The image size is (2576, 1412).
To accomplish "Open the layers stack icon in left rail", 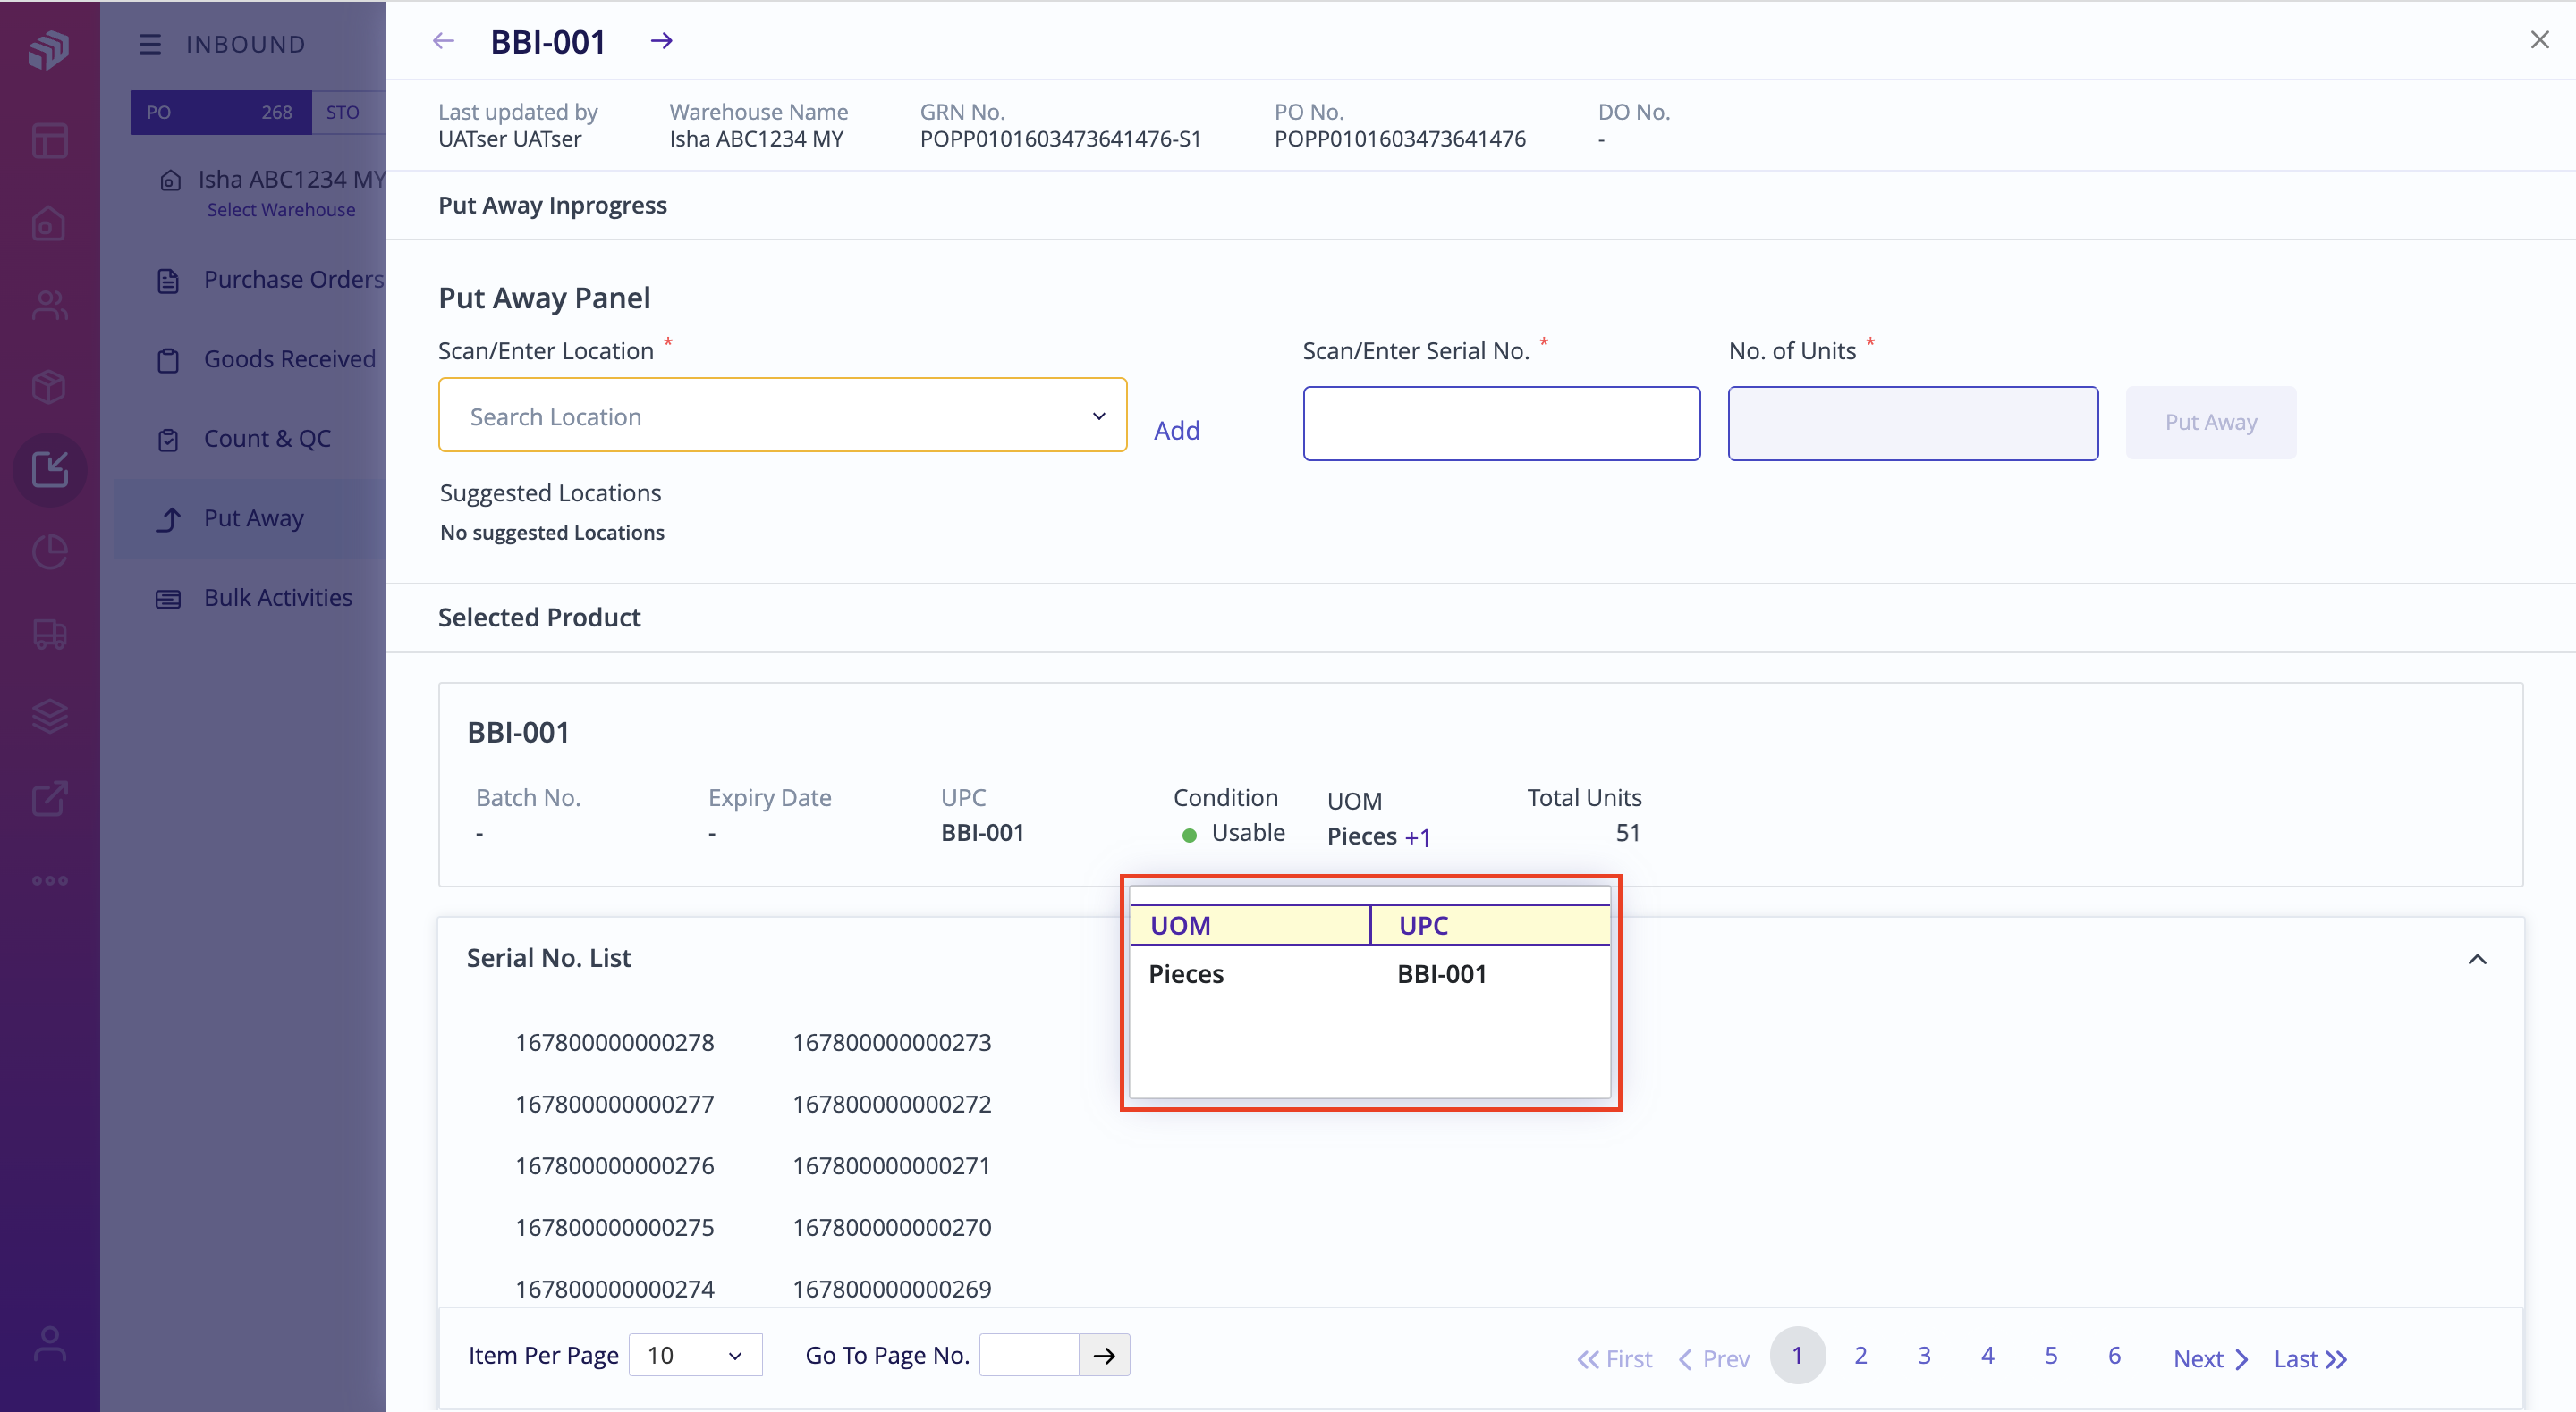I will 49,716.
